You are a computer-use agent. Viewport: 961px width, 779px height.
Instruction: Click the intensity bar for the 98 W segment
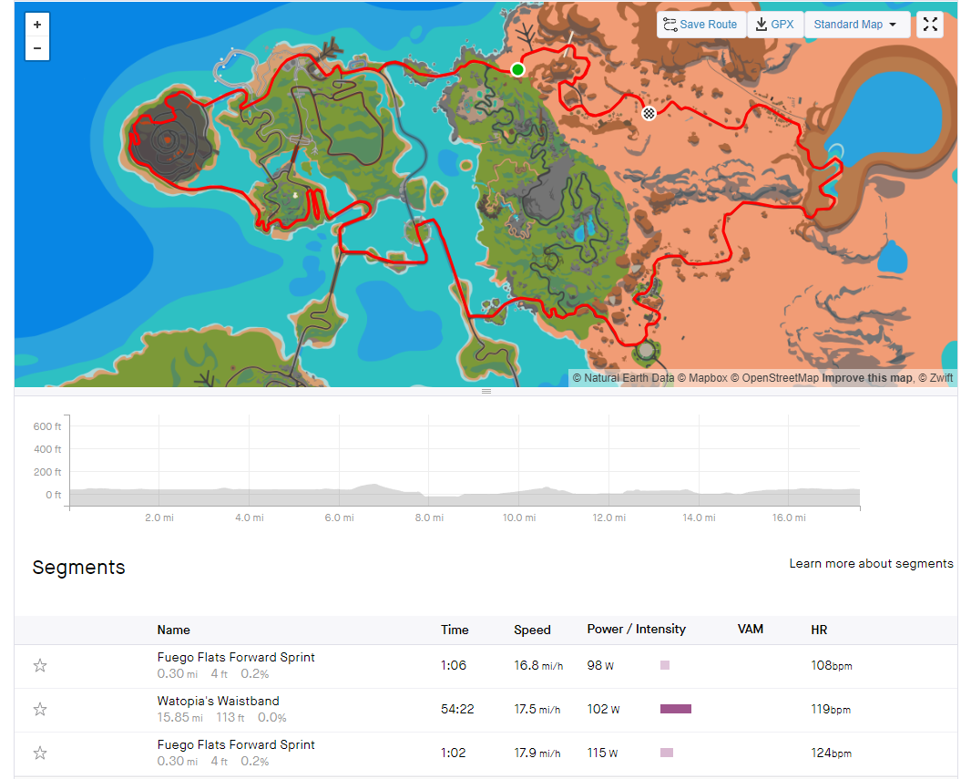pos(665,665)
